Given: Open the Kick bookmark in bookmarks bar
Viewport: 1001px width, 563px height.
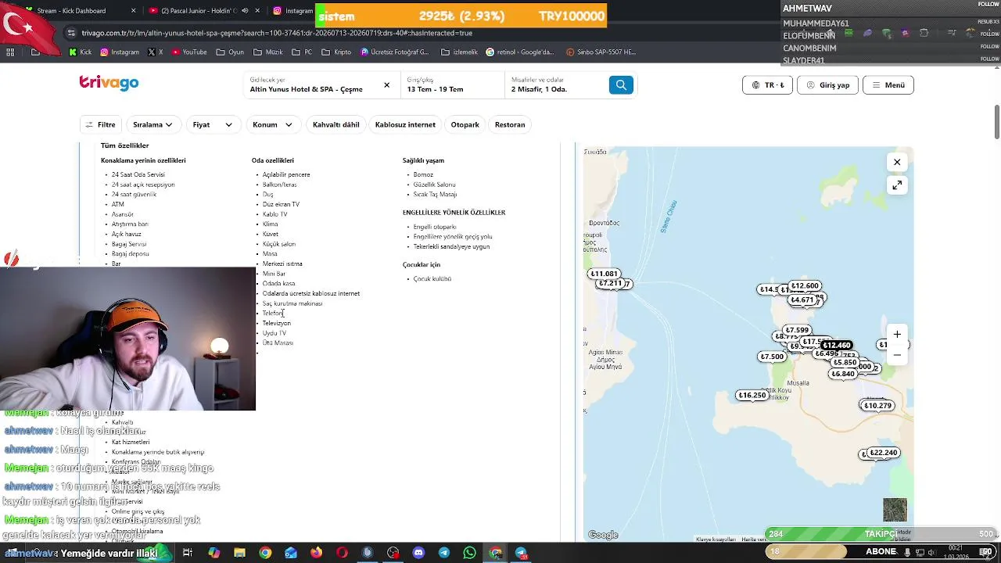Looking at the screenshot, I should [81, 52].
